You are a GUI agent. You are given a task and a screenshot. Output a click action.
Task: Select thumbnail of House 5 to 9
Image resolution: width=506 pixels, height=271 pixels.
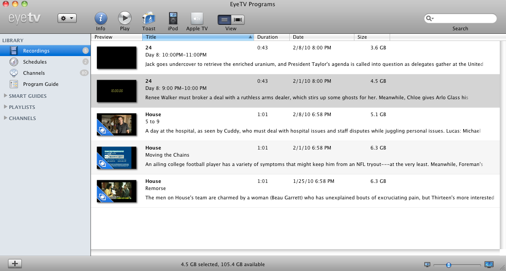[116, 125]
